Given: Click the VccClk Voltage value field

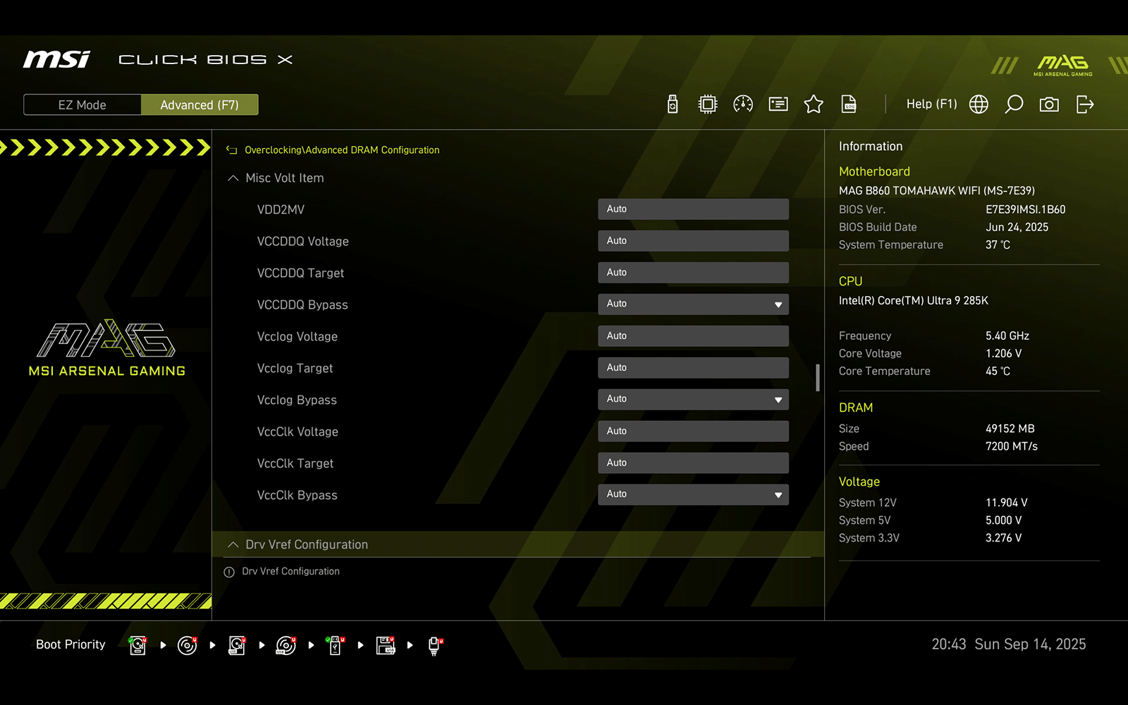Looking at the screenshot, I should click(693, 431).
